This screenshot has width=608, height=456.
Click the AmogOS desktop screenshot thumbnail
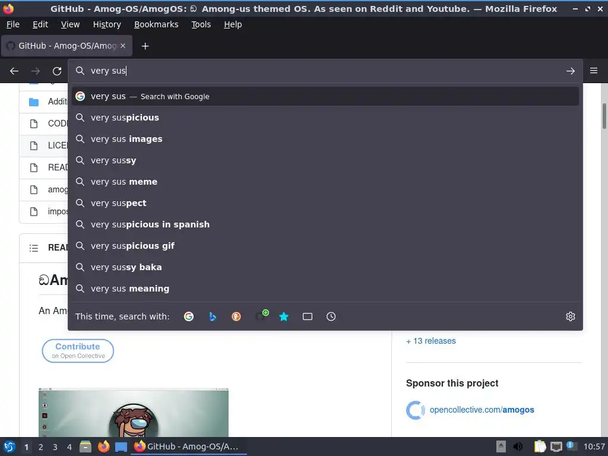134,412
